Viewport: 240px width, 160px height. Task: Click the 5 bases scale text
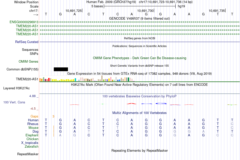[x=97, y=6]
